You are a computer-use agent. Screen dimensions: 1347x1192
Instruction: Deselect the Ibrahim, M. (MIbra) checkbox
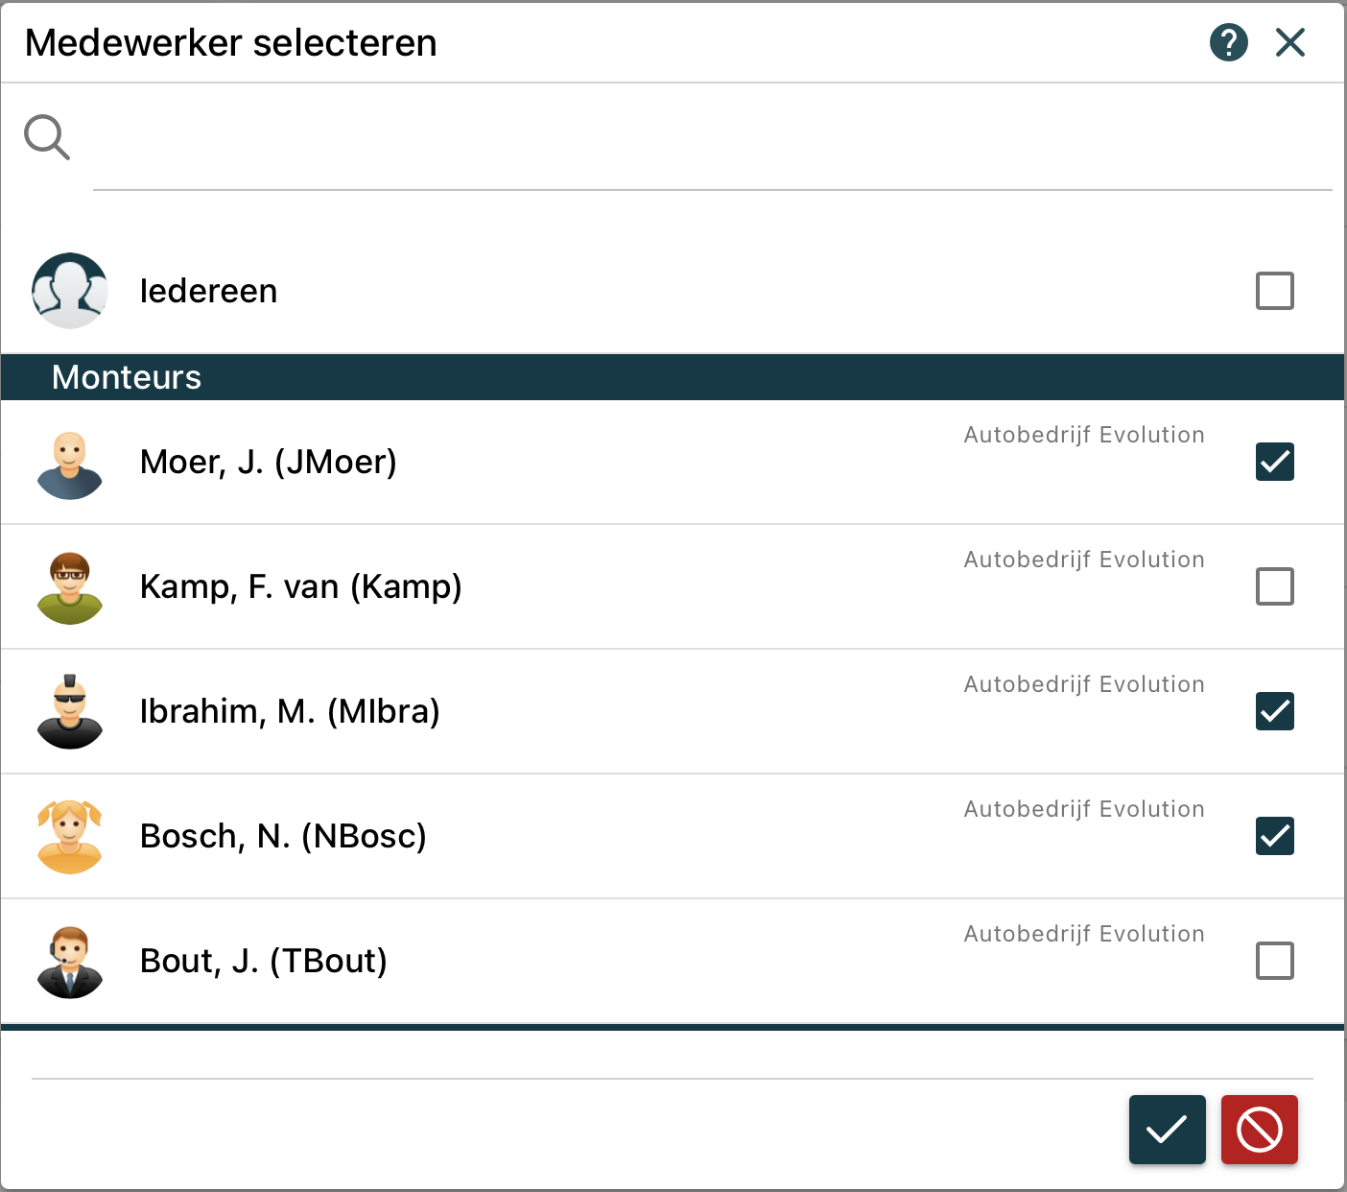click(x=1274, y=711)
